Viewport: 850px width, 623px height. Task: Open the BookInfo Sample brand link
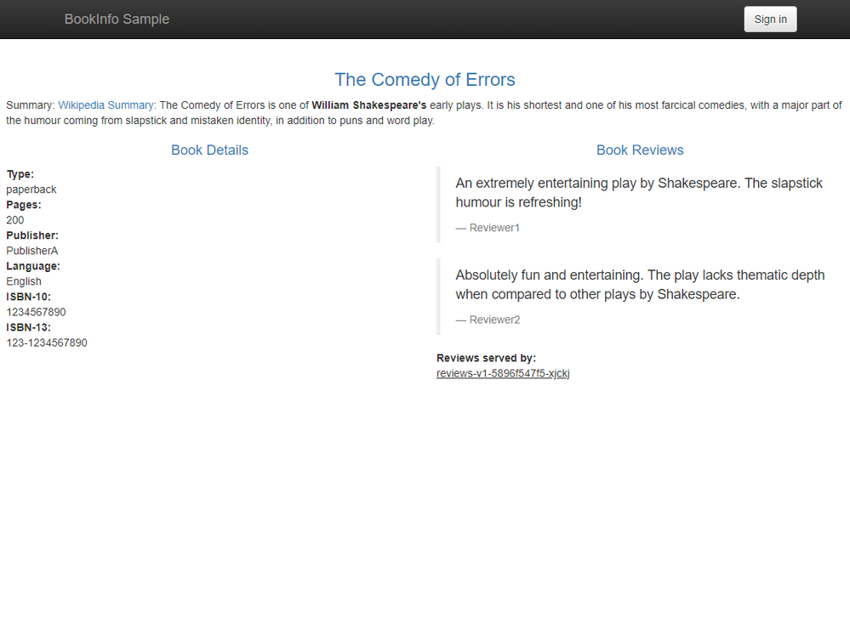click(x=117, y=19)
